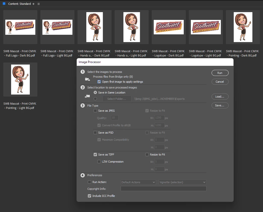Click the PSD height field
Screen dimensions: 263x212
159,147
